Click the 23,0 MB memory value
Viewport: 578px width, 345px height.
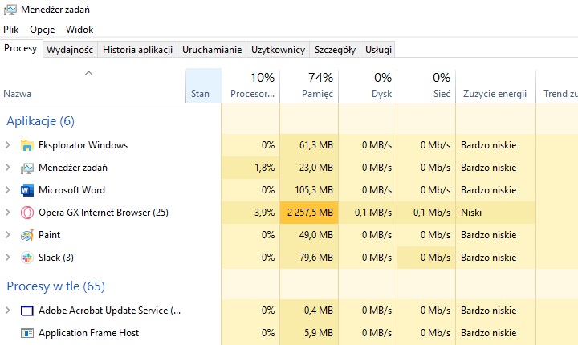(316, 168)
